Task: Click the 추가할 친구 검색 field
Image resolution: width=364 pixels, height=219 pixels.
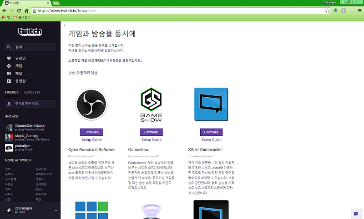Action: pos(30,104)
